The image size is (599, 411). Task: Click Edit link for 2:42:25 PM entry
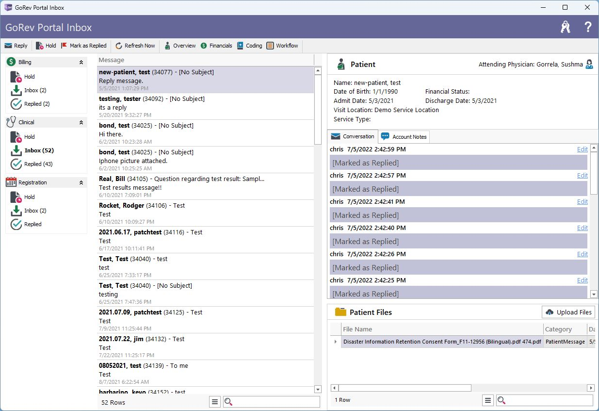[x=583, y=280]
